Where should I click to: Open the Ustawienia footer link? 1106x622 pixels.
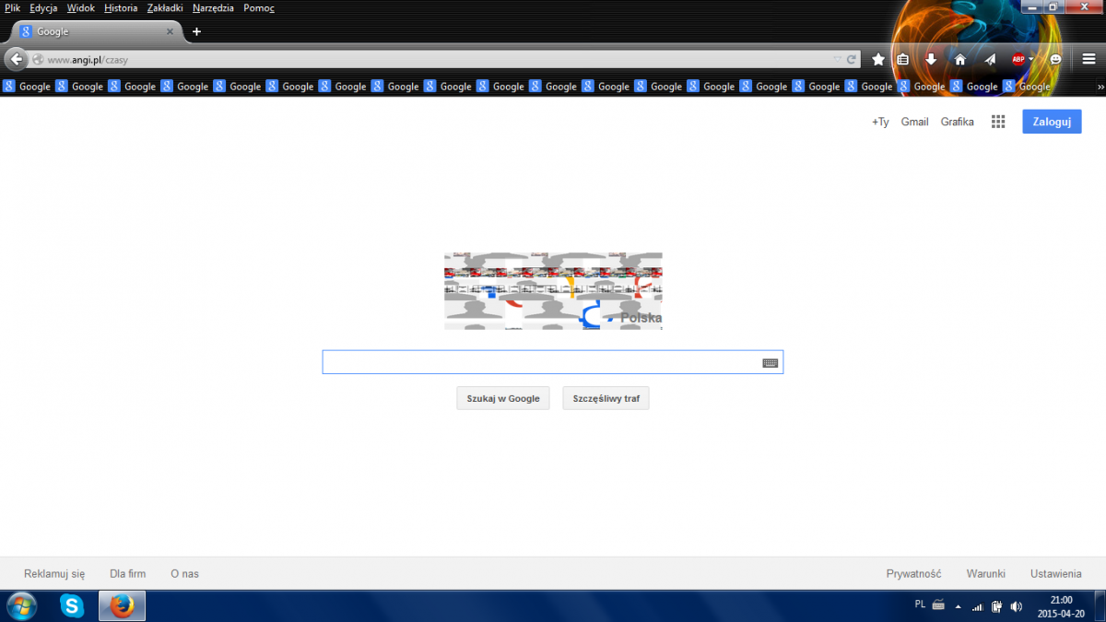click(x=1056, y=573)
